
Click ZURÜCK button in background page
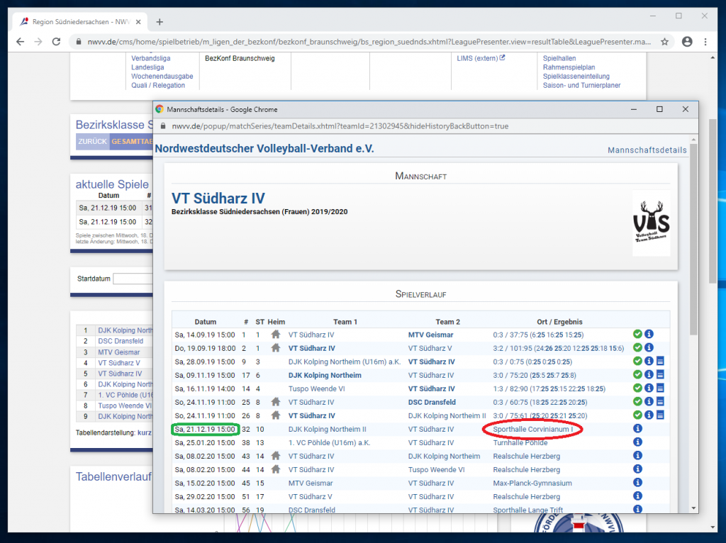(93, 141)
